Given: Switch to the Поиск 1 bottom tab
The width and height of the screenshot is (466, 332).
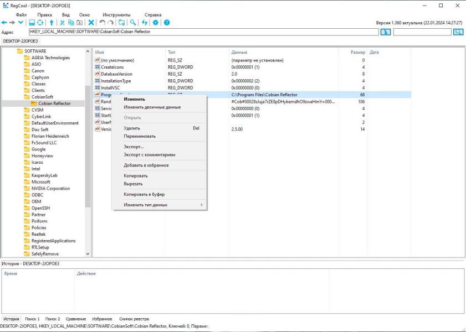Looking at the screenshot, I should click(x=32, y=319).
